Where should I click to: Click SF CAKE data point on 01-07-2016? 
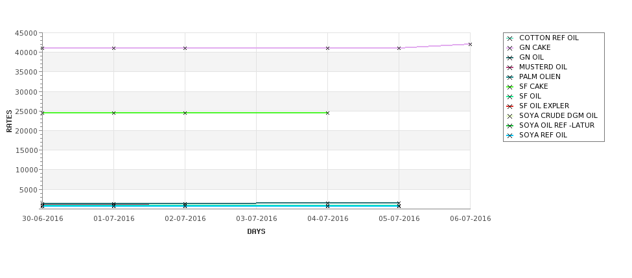point(113,113)
